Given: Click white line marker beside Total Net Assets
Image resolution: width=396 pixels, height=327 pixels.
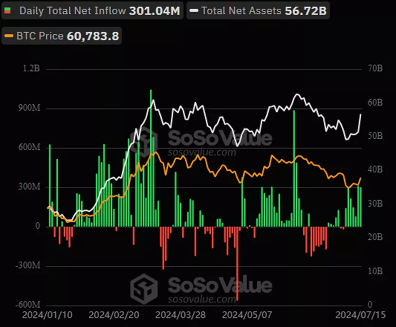Looking at the screenshot, I should (x=193, y=11).
